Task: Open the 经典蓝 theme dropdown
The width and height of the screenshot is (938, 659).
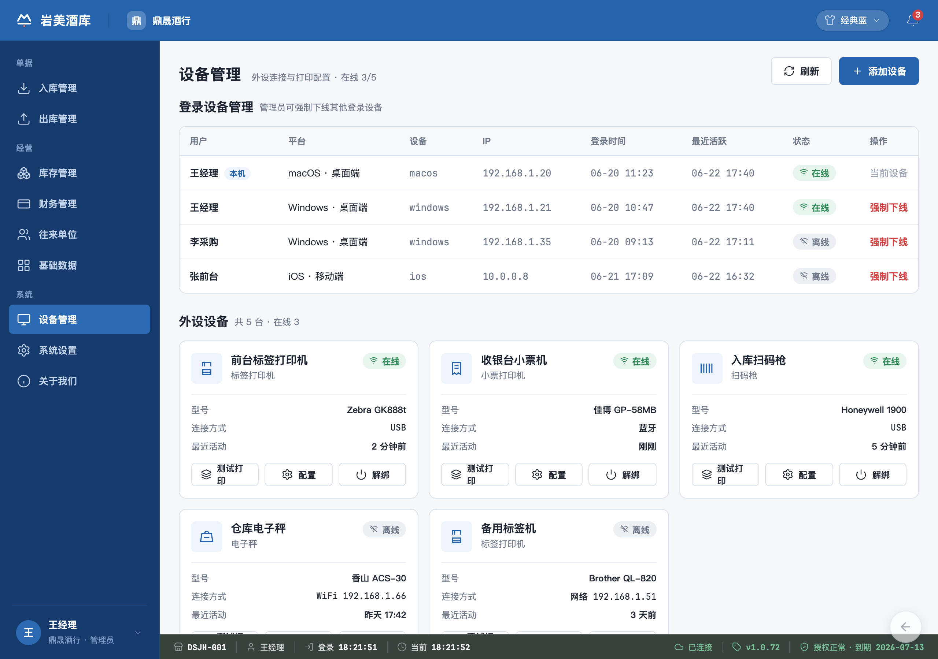Action: point(852,21)
